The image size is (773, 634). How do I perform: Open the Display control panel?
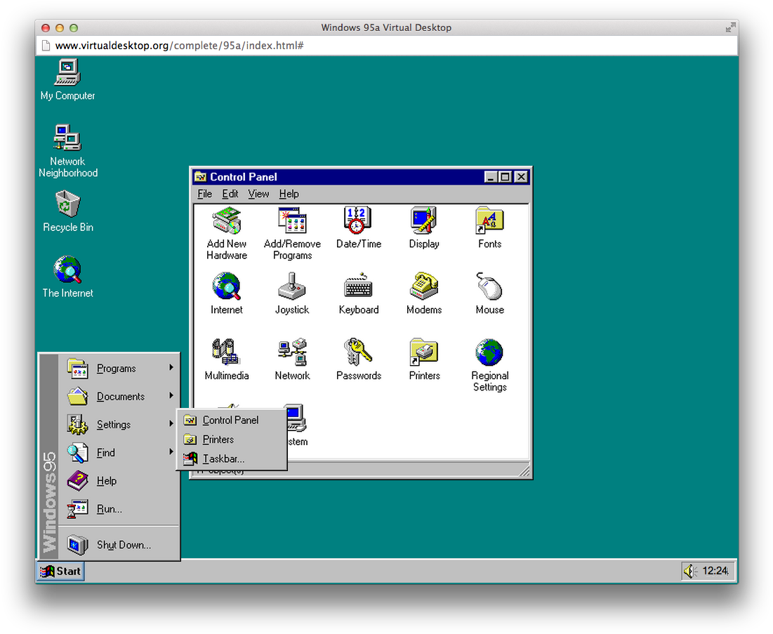click(423, 221)
